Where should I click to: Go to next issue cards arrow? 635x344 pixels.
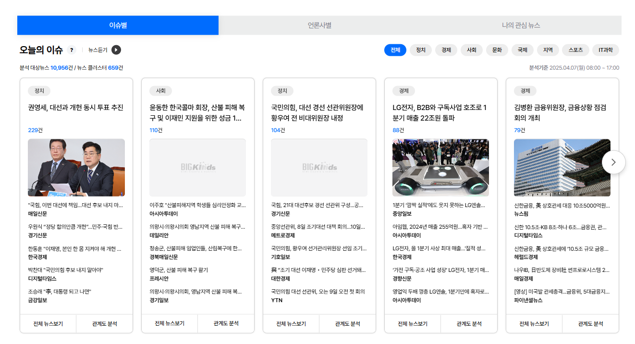(613, 162)
